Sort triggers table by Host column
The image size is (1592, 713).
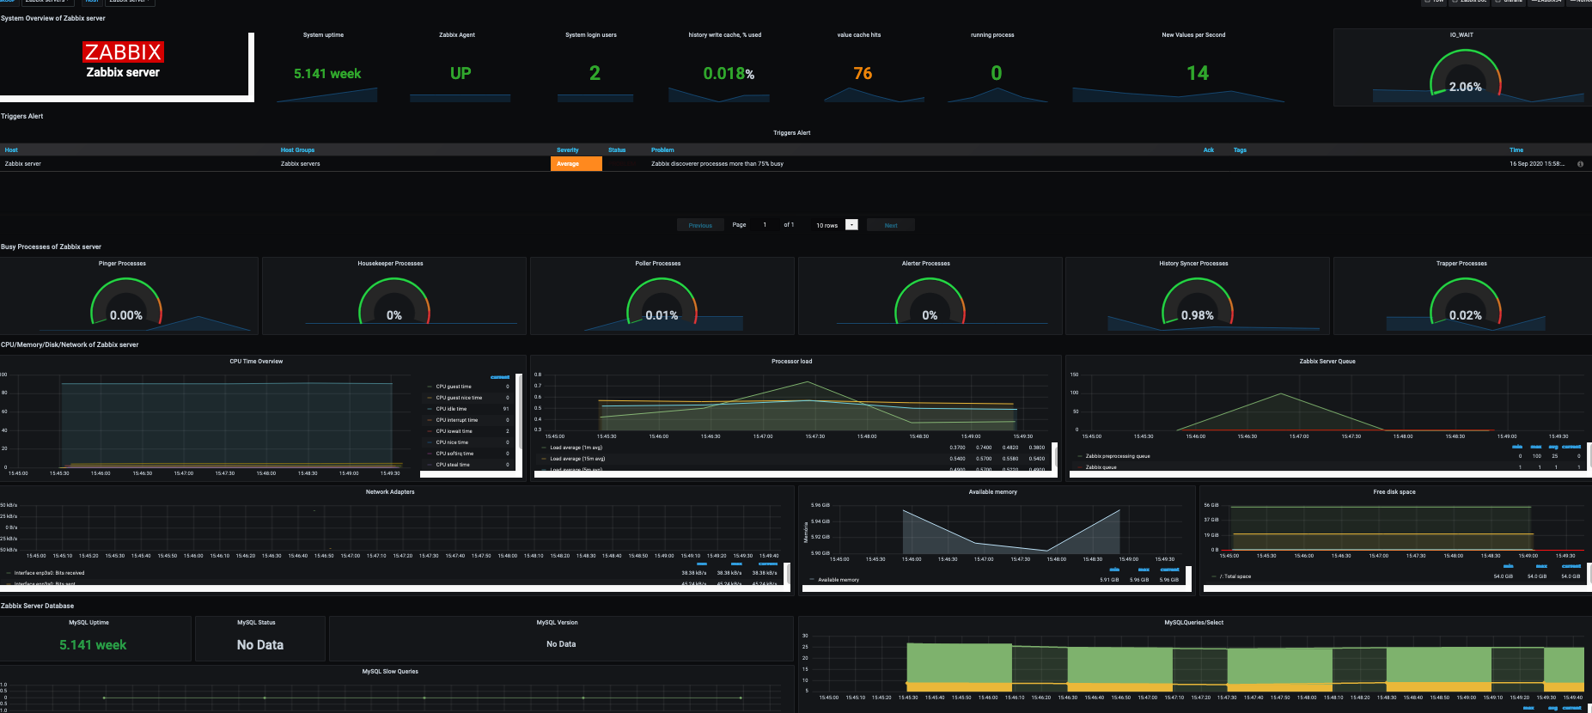(11, 150)
